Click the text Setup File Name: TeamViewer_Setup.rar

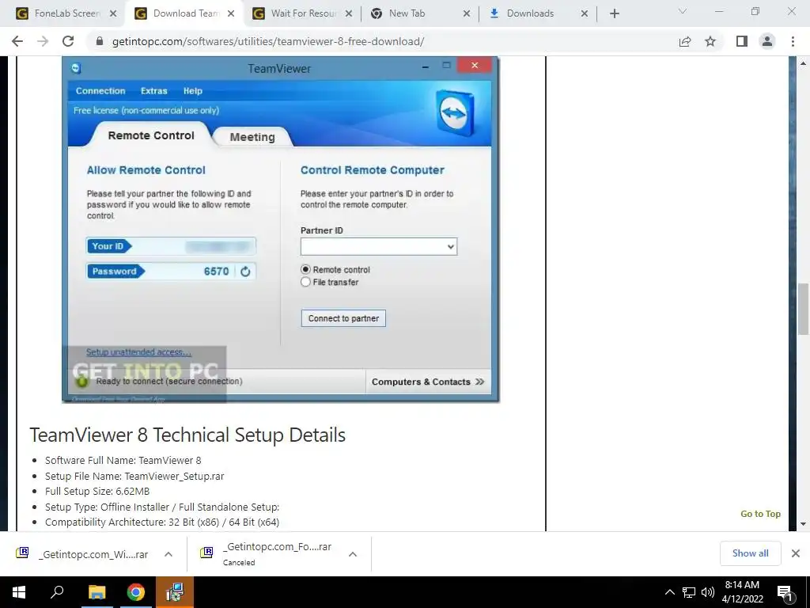(134, 476)
